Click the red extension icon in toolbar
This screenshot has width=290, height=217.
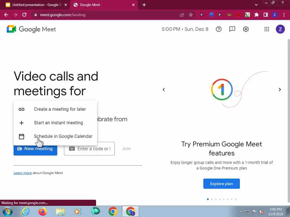(238, 15)
